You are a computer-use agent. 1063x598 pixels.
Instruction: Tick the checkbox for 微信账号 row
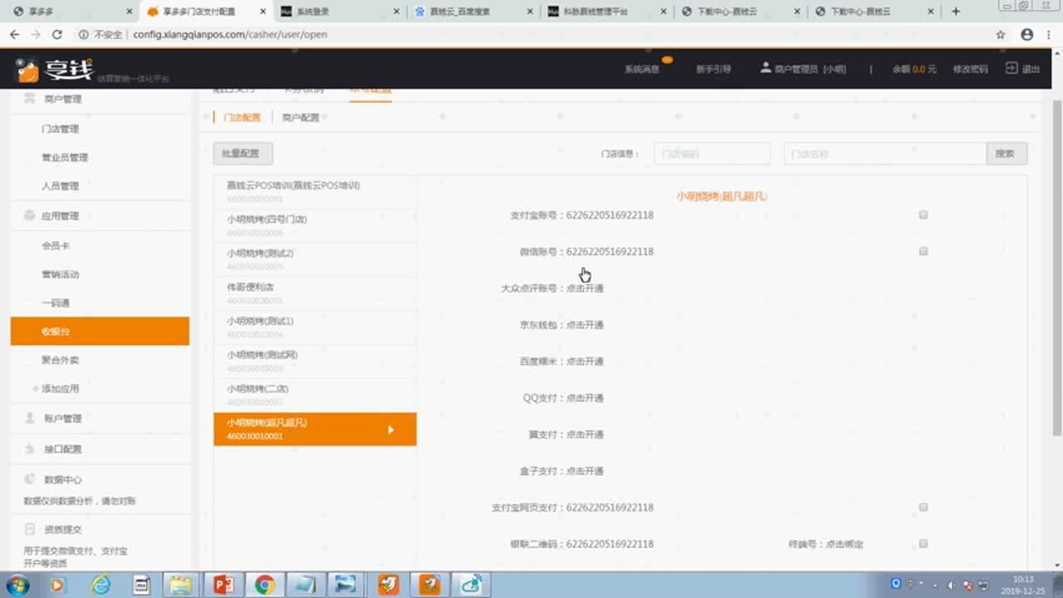(x=923, y=252)
